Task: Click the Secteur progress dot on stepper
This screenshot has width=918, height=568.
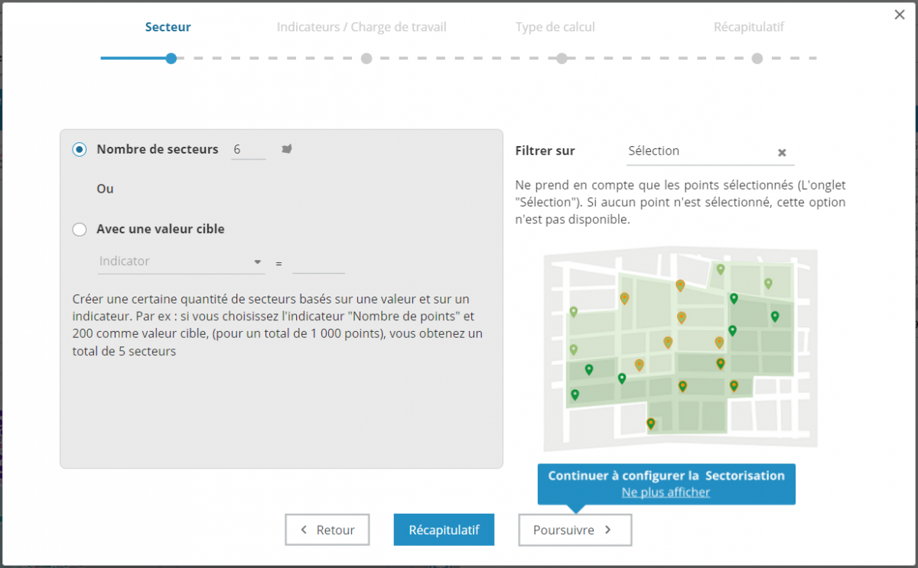Action: (171, 58)
